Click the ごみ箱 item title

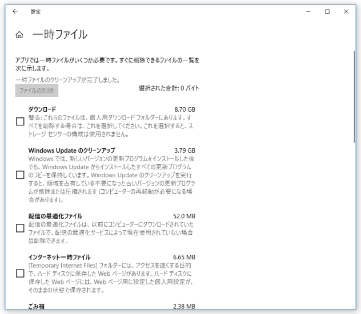click(37, 307)
